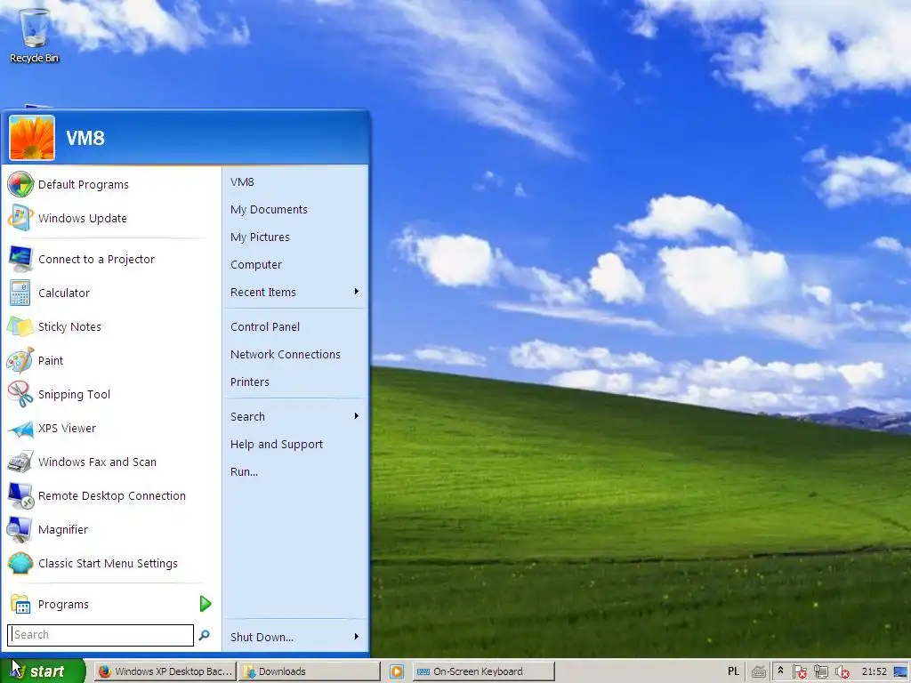Start Remote Desktop Connection

click(110, 495)
